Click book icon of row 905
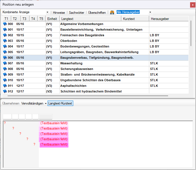Screen dimensions: 196x170 tap(5, 52)
